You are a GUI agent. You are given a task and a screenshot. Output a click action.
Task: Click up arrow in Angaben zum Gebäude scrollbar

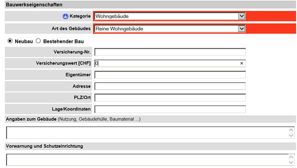291,130
